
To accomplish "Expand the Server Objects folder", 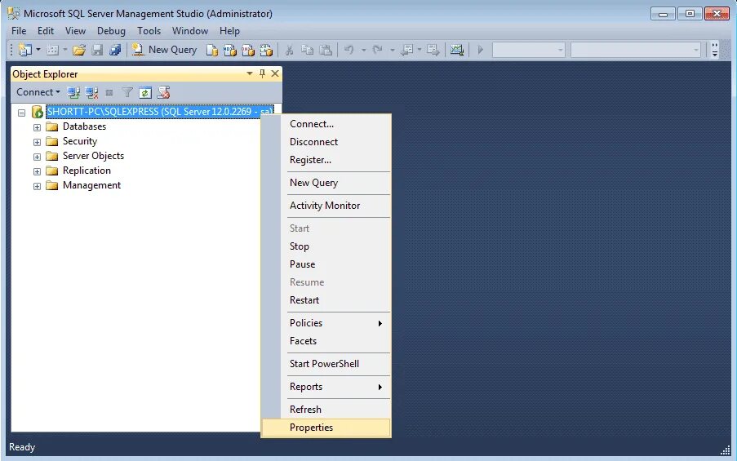I will (37, 157).
